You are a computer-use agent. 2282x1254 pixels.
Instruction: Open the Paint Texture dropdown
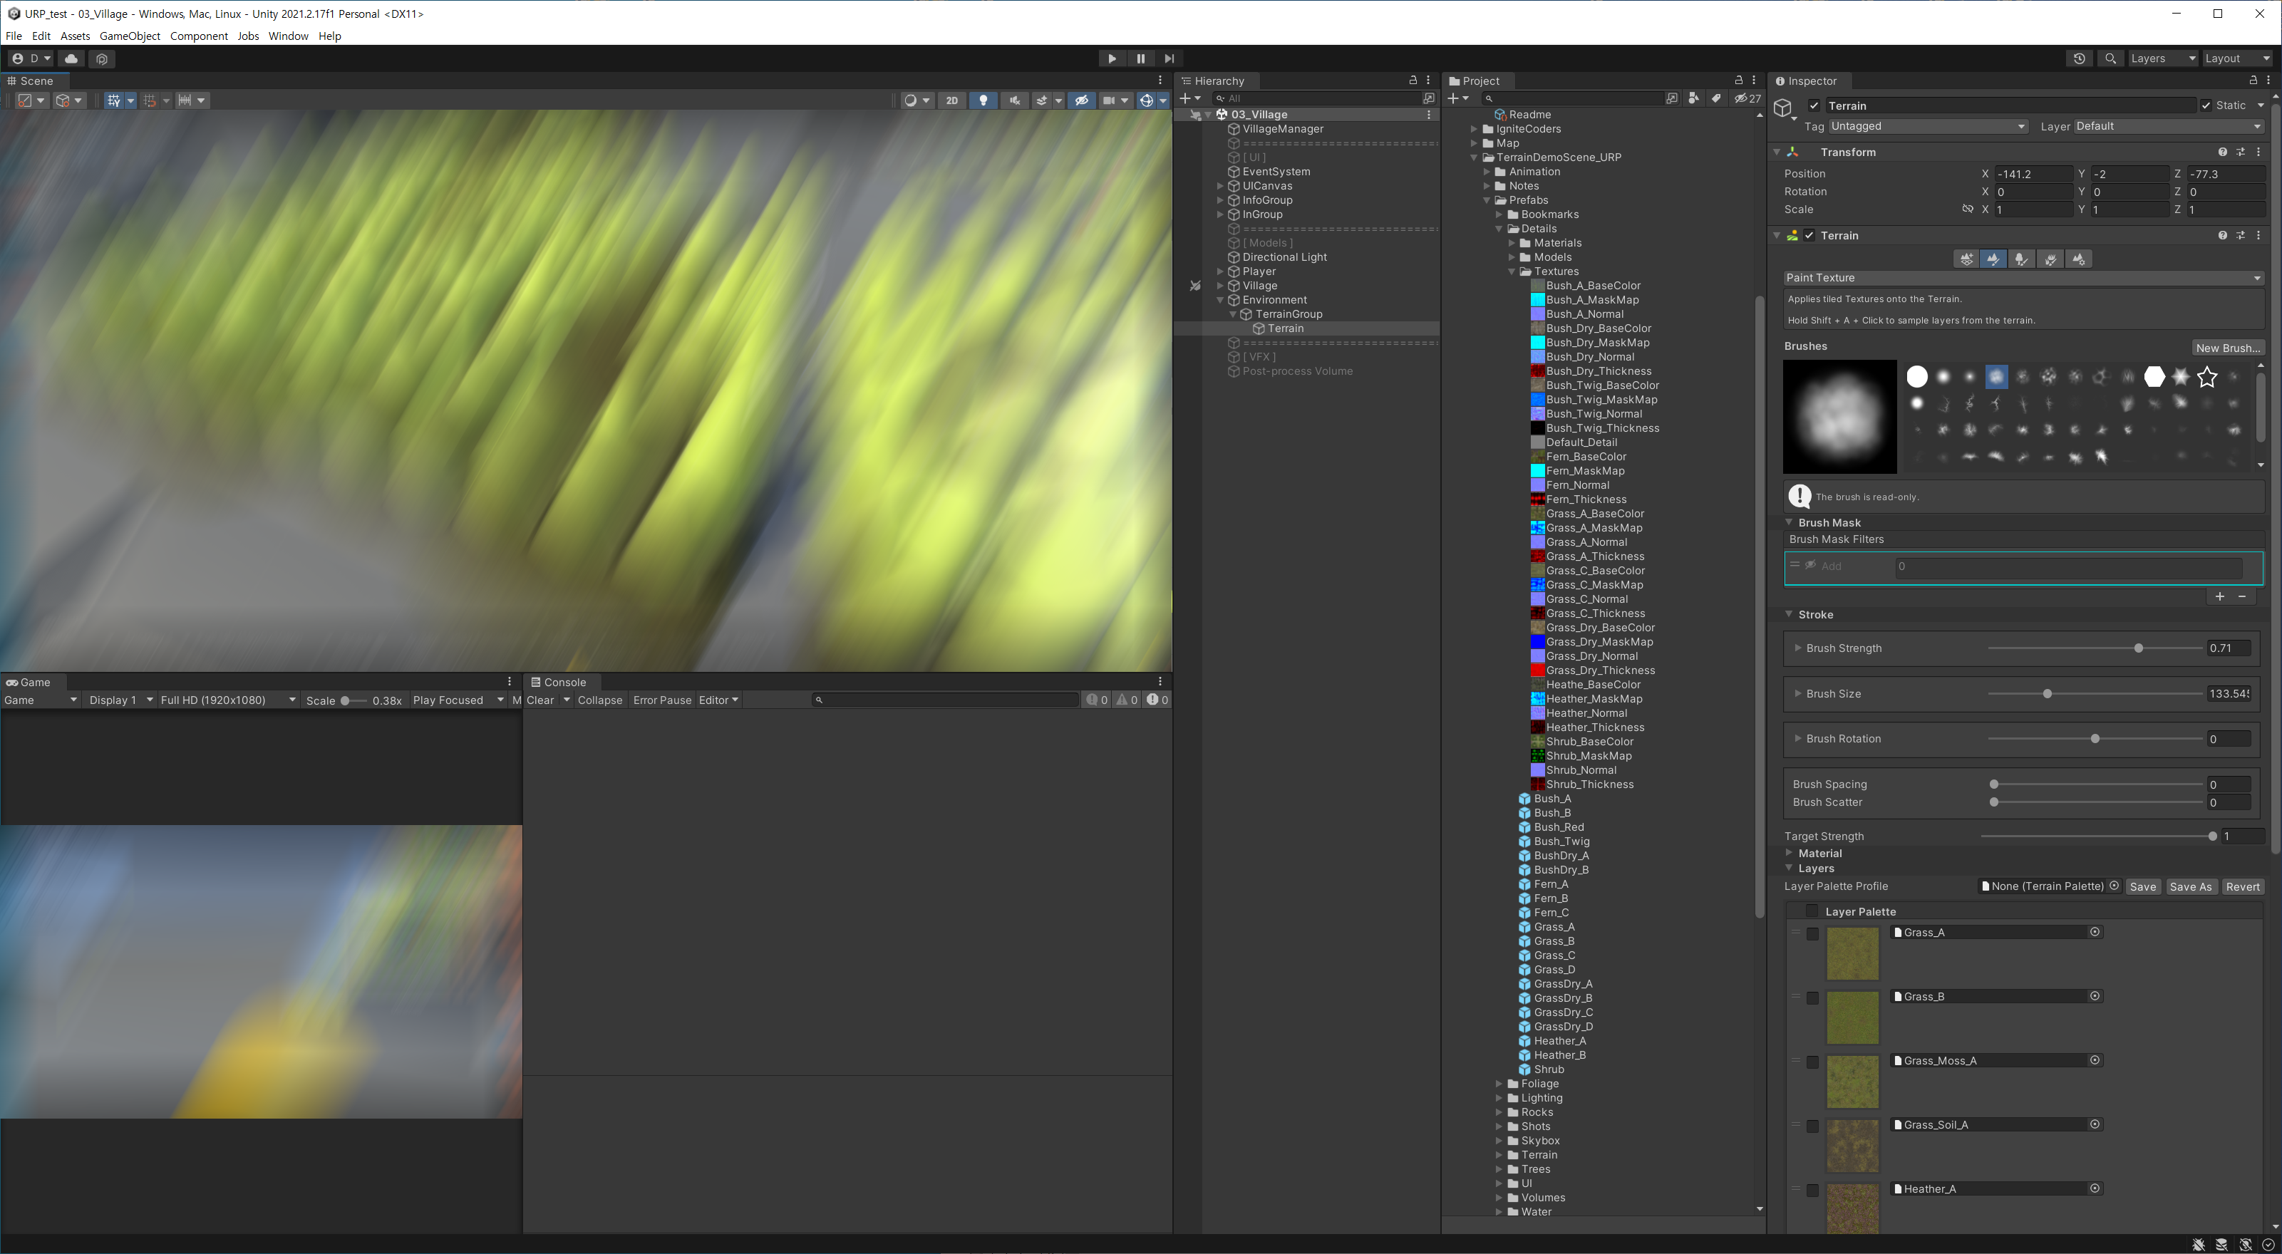[2023, 277]
